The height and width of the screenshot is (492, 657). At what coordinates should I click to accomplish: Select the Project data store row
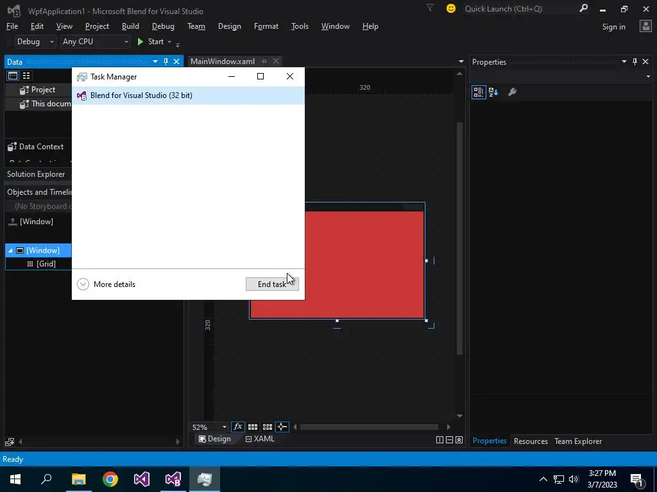pyautogui.click(x=38, y=90)
